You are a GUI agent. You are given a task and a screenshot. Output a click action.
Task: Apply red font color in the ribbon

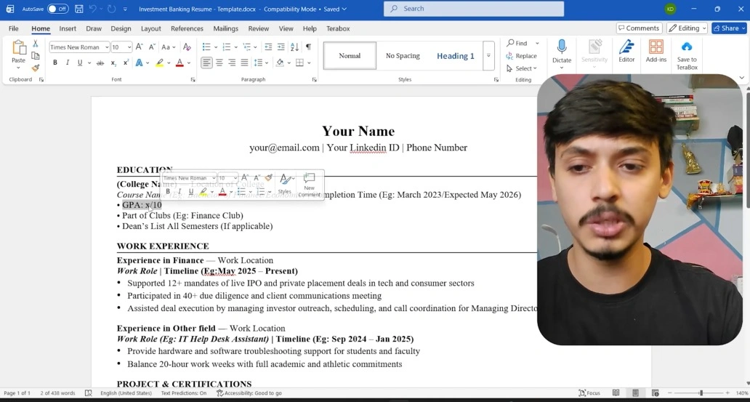[x=180, y=63]
